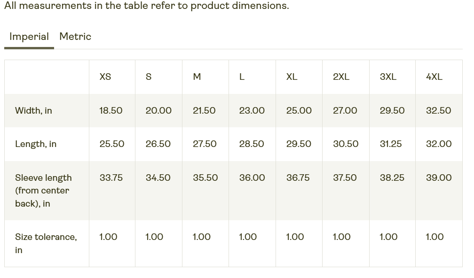Click the XS column header

pyautogui.click(x=105, y=77)
